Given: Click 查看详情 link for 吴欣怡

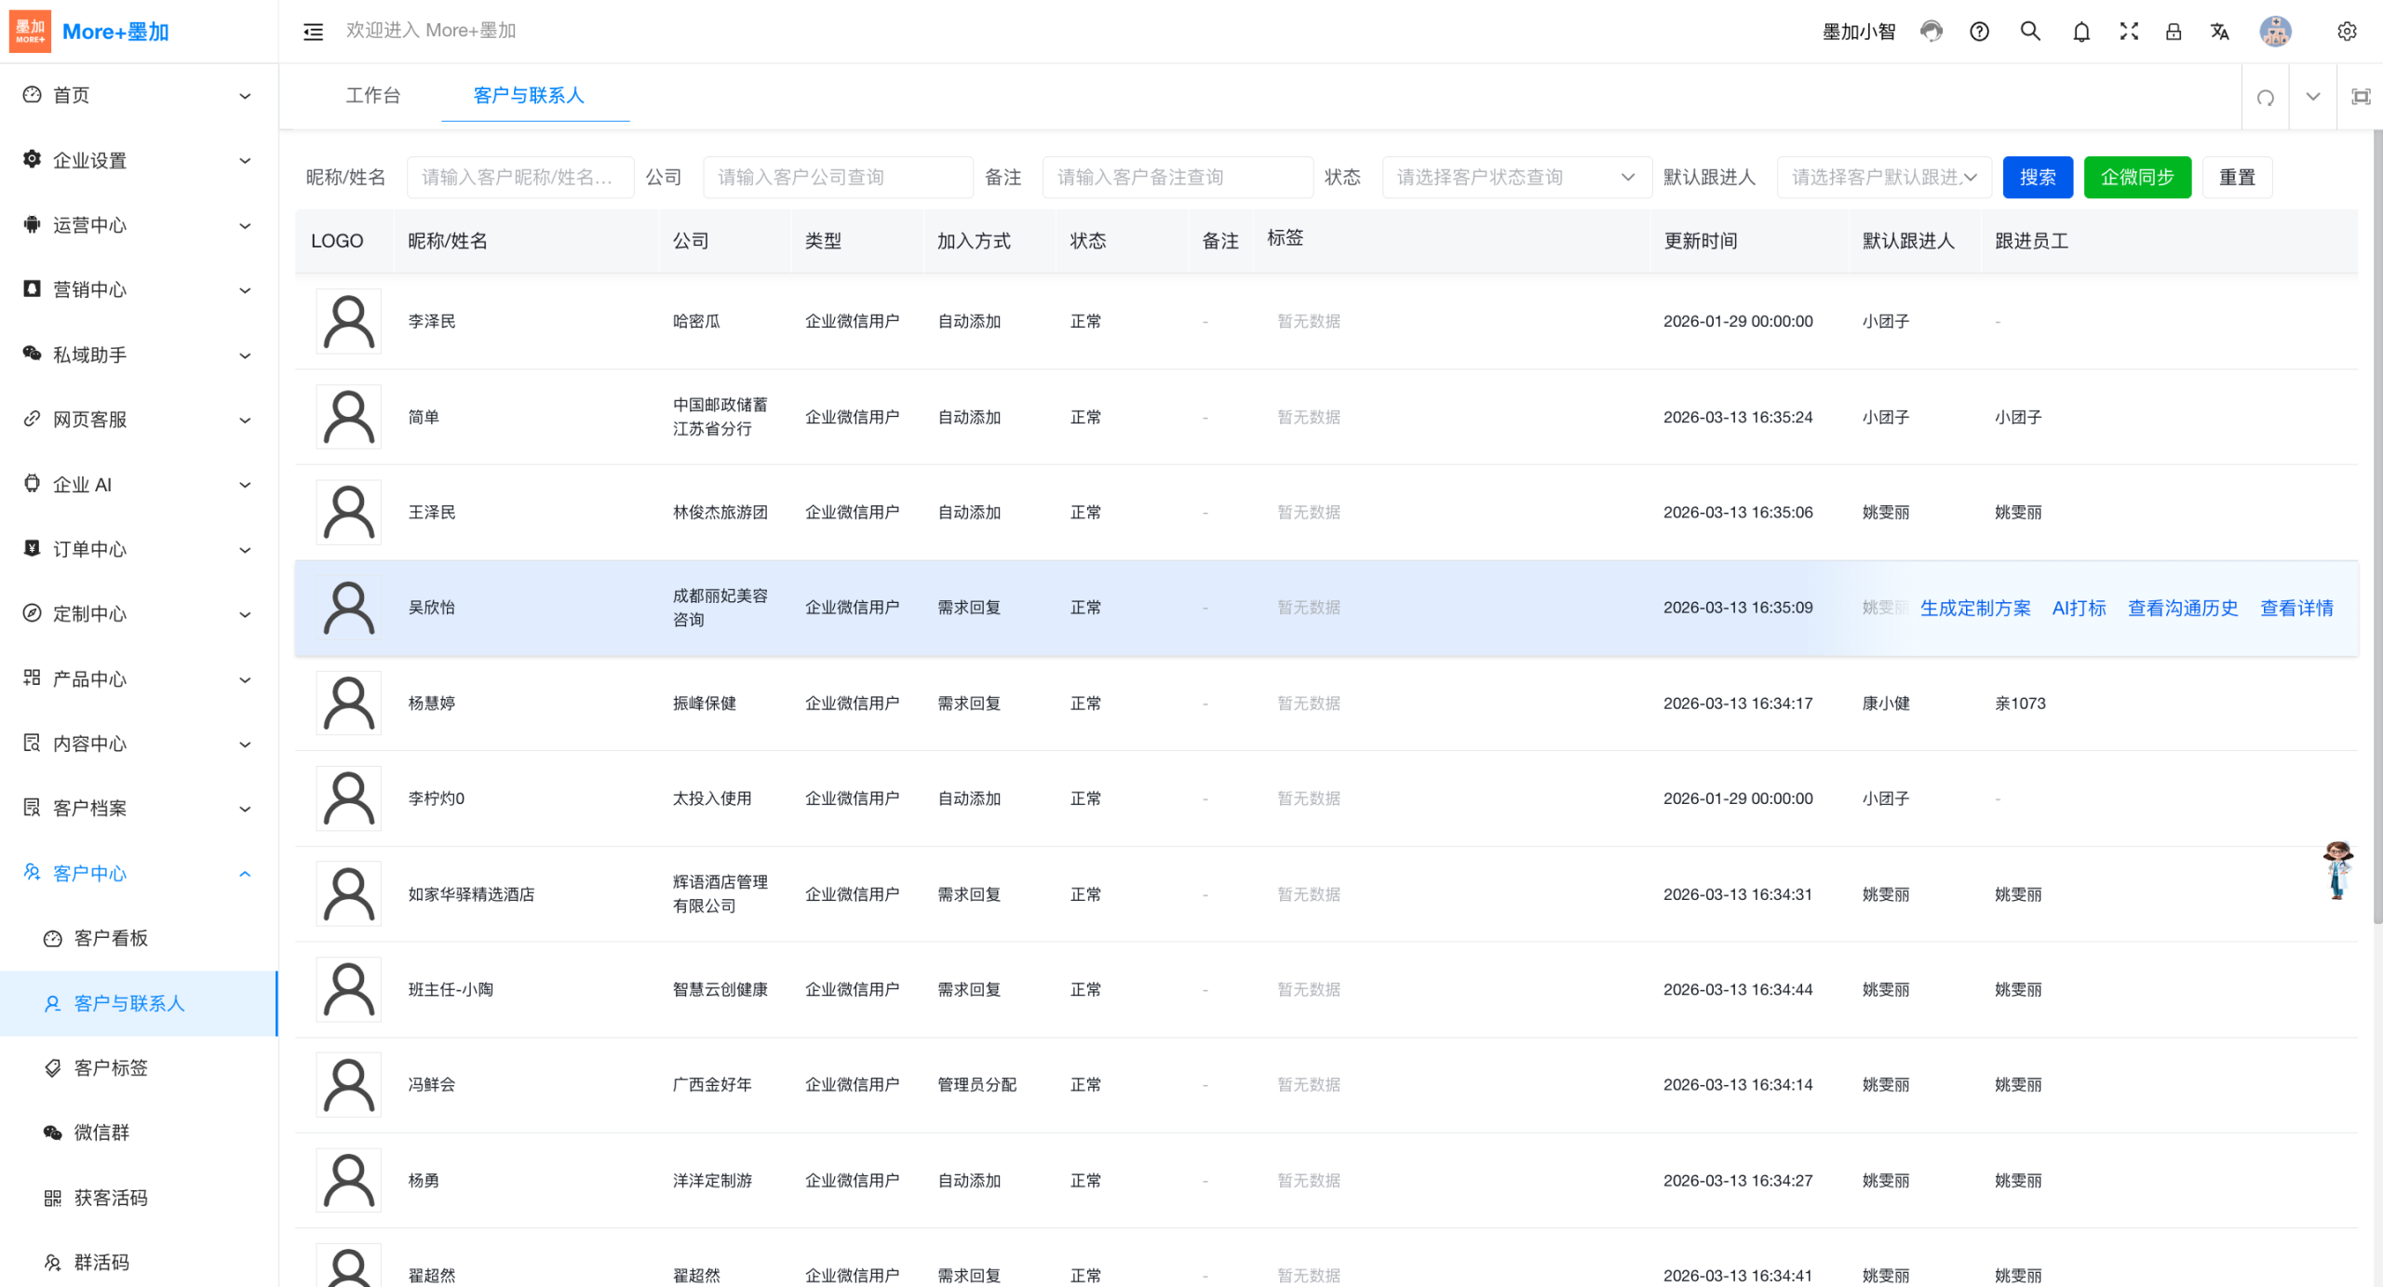Looking at the screenshot, I should [2295, 608].
